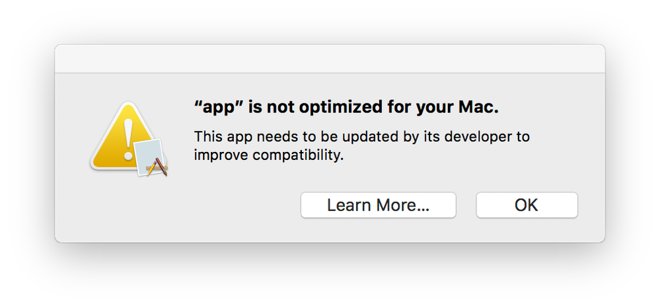Click the white exclamation mark in the triangle
The height and width of the screenshot is (308, 660).
[x=128, y=139]
